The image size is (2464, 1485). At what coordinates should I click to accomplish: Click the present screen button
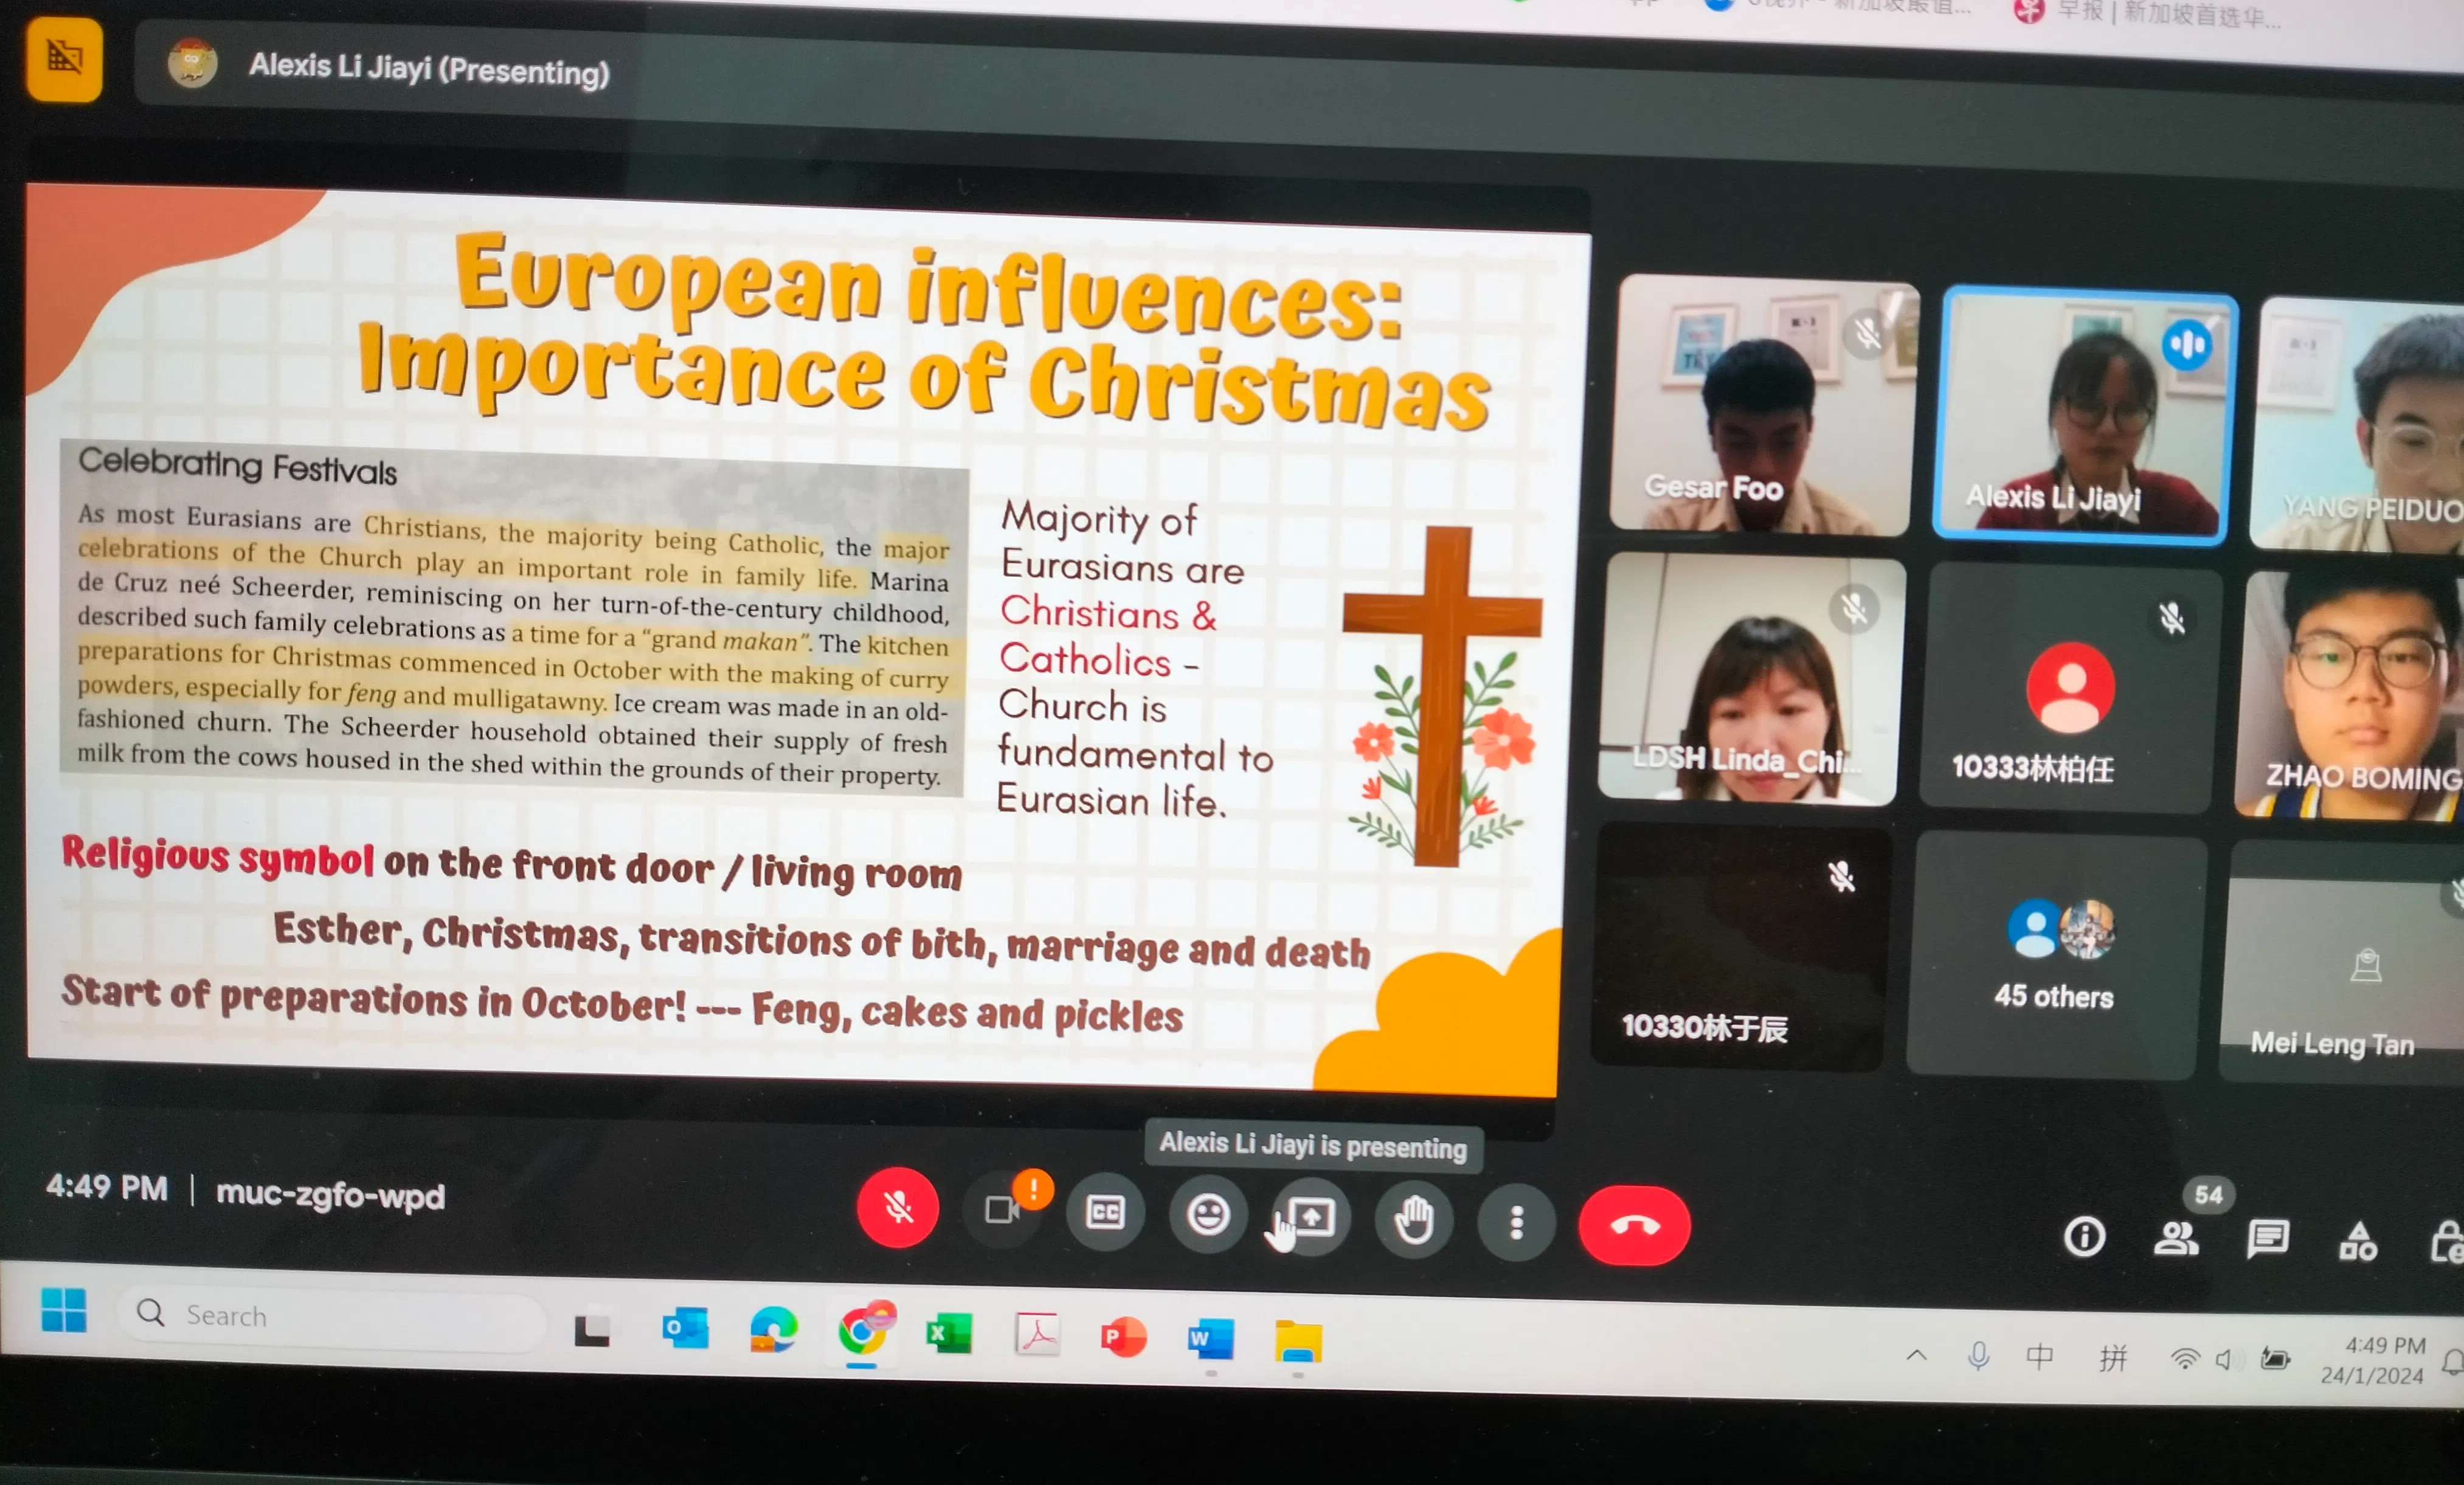point(1311,1217)
